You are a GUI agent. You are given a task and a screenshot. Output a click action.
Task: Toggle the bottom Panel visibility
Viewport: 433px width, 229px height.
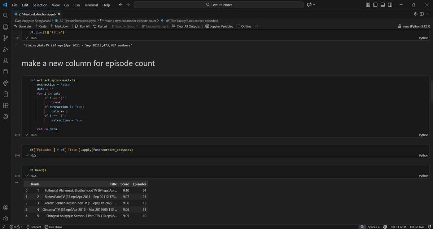[x=383, y=5]
